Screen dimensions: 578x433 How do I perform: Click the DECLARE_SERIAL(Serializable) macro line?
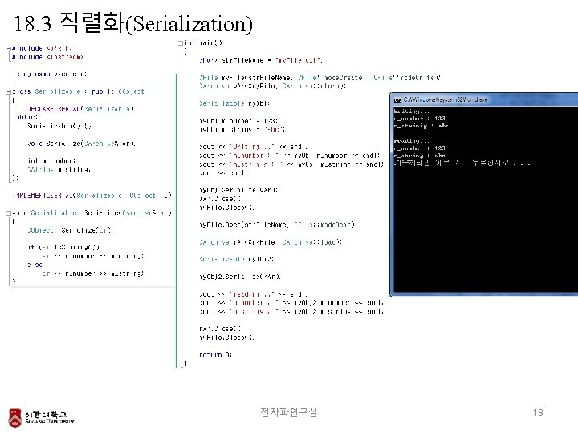click(x=80, y=109)
